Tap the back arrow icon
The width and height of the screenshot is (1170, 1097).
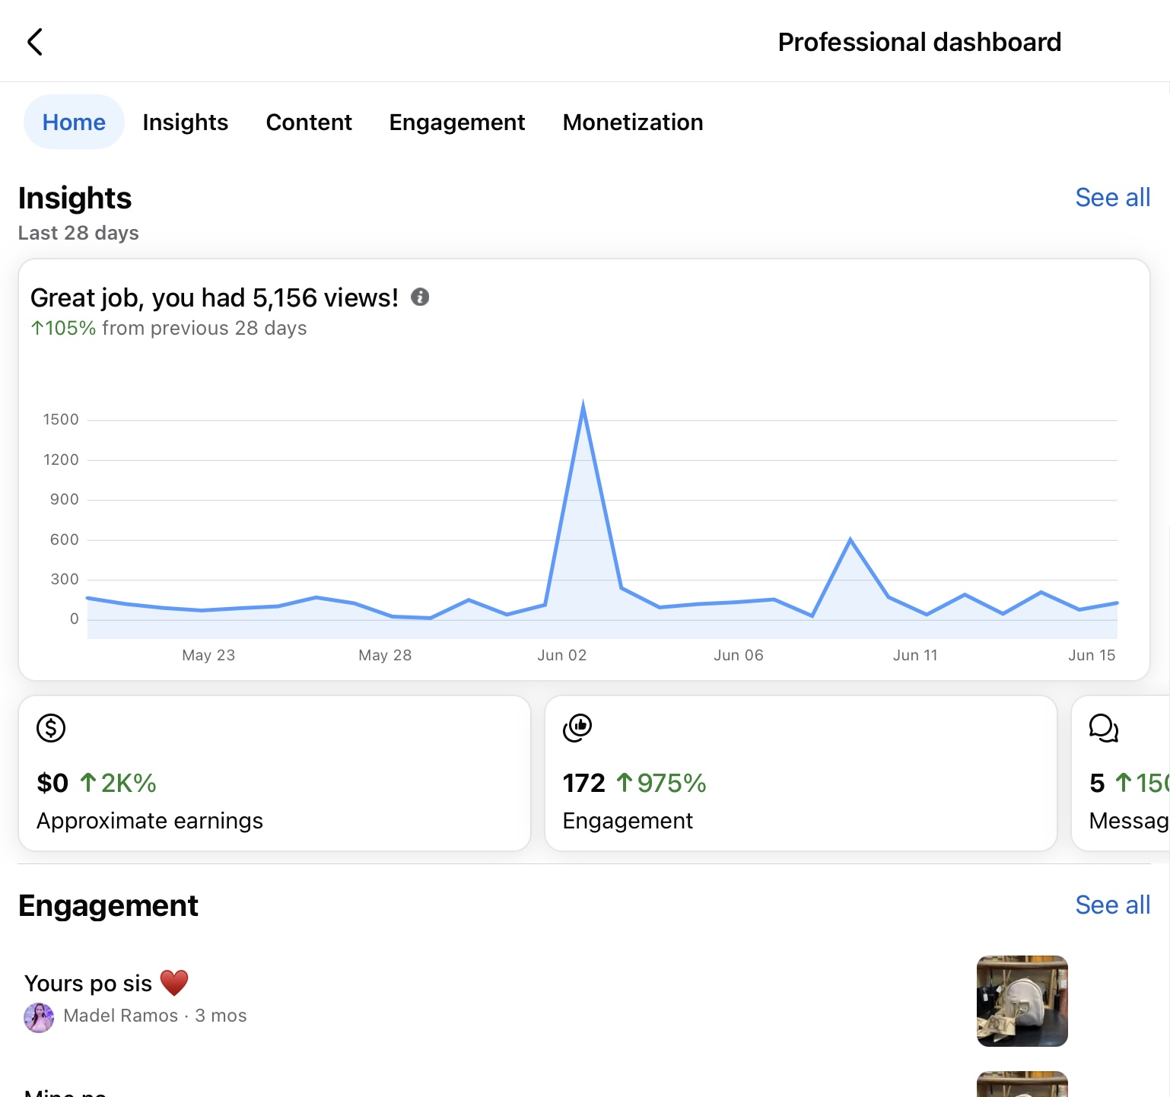coord(35,43)
